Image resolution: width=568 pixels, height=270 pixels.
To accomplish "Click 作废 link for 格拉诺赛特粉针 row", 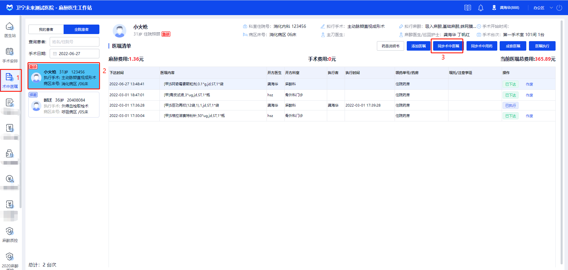I will pyautogui.click(x=529, y=116).
